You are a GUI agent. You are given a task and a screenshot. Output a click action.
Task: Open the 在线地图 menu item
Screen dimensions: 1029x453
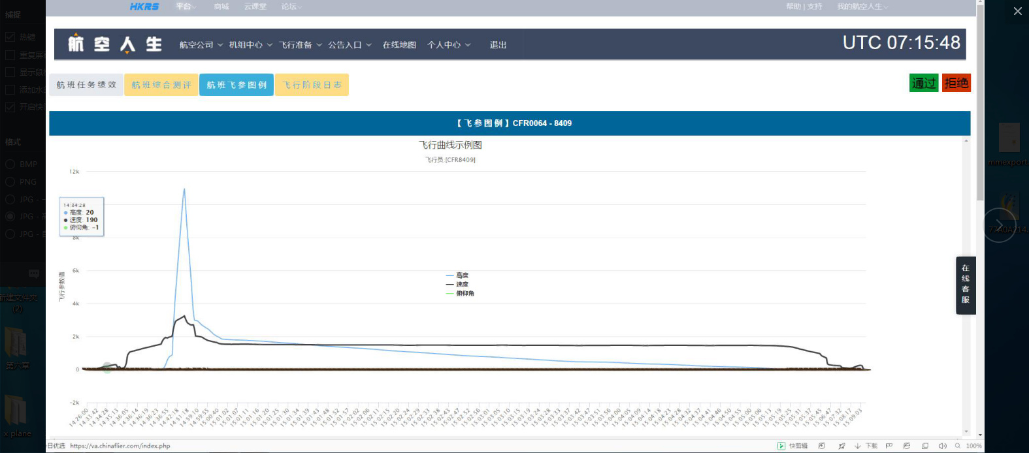point(399,45)
